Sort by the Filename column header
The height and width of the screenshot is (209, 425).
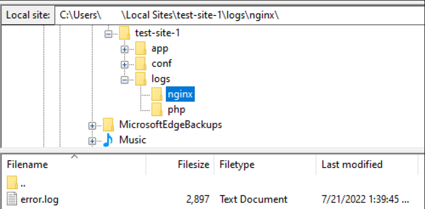(x=74, y=164)
